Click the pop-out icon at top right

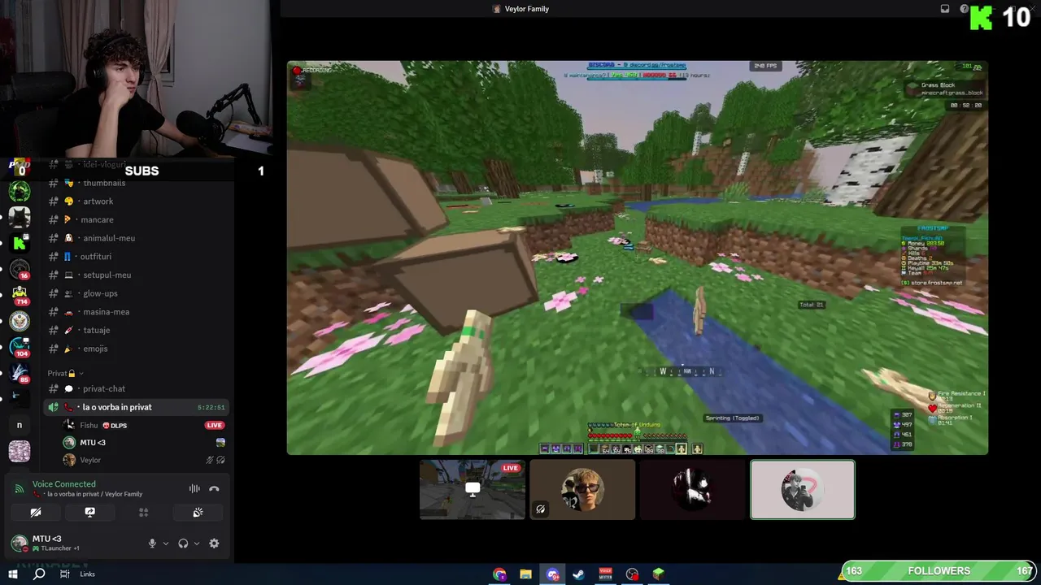(x=945, y=9)
